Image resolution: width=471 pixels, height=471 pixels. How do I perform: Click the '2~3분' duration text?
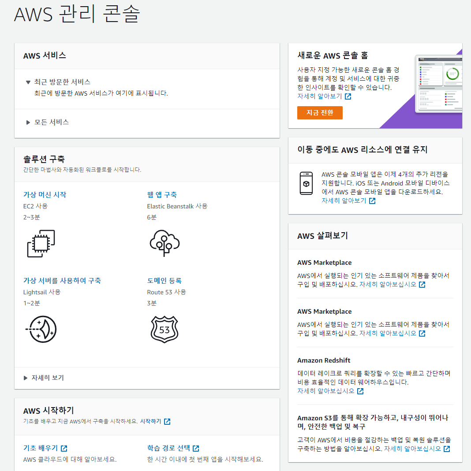point(32,217)
